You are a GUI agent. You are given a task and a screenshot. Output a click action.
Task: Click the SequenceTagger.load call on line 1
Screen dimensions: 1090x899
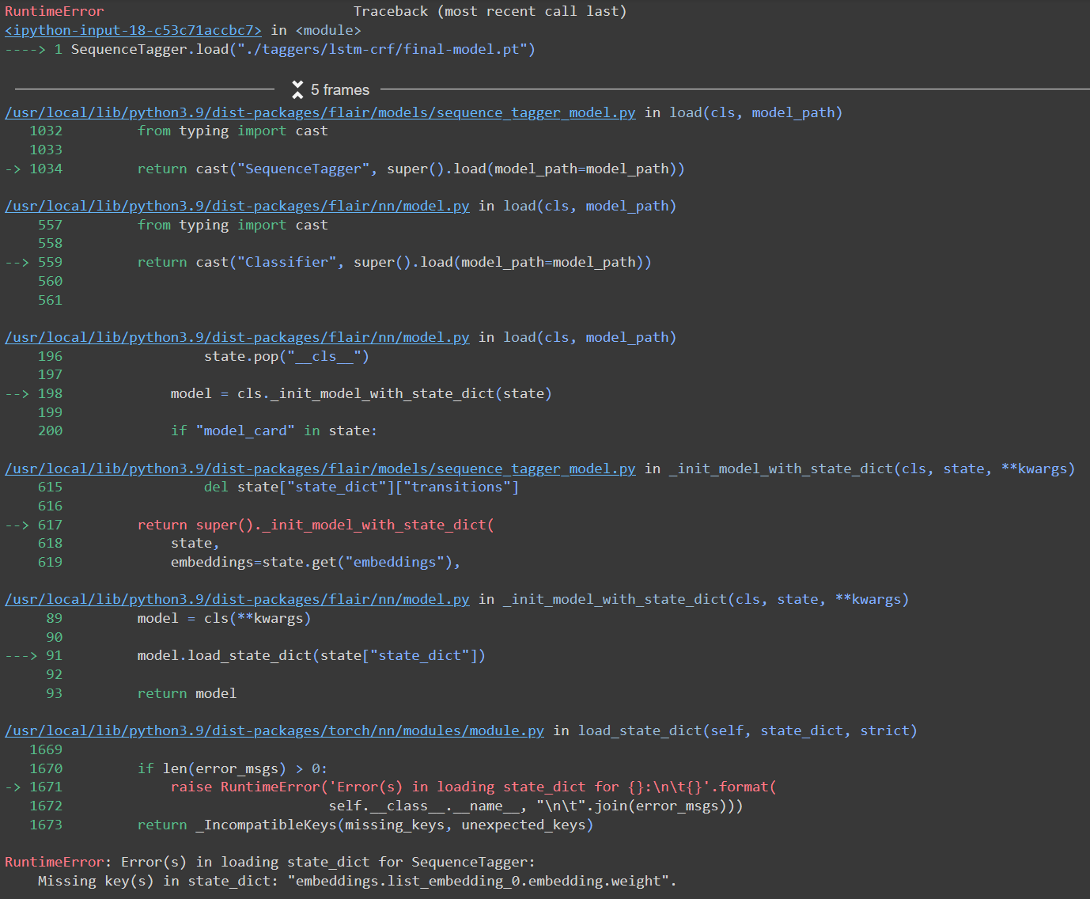[303, 49]
